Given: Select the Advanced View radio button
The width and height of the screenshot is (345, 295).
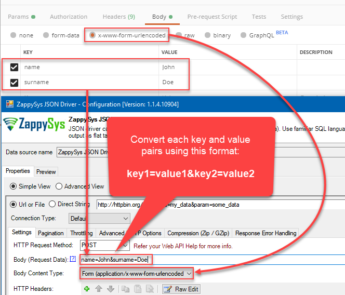Looking at the screenshot, I should pos(59,186).
